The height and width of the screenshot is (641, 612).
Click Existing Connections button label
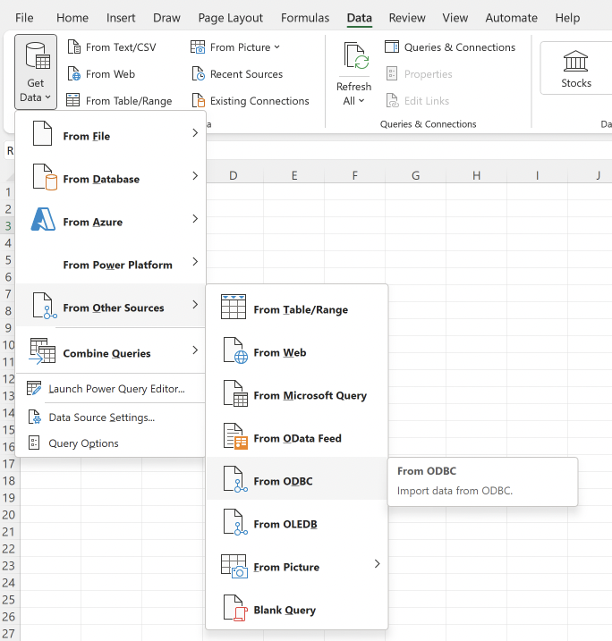pyautogui.click(x=259, y=100)
